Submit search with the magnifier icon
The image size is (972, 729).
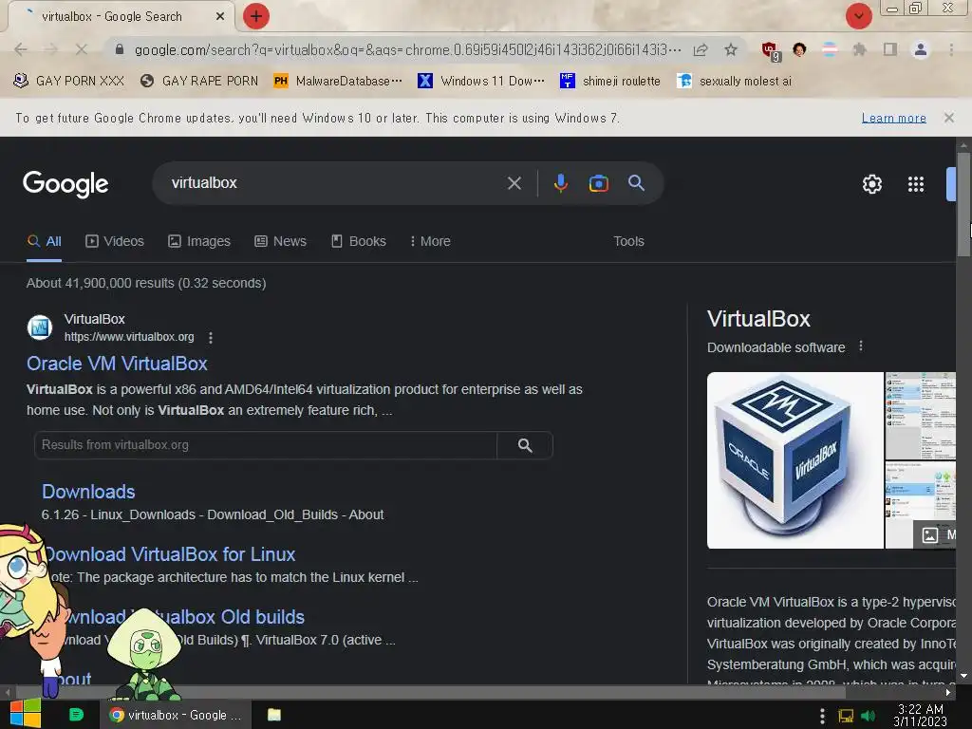click(636, 183)
